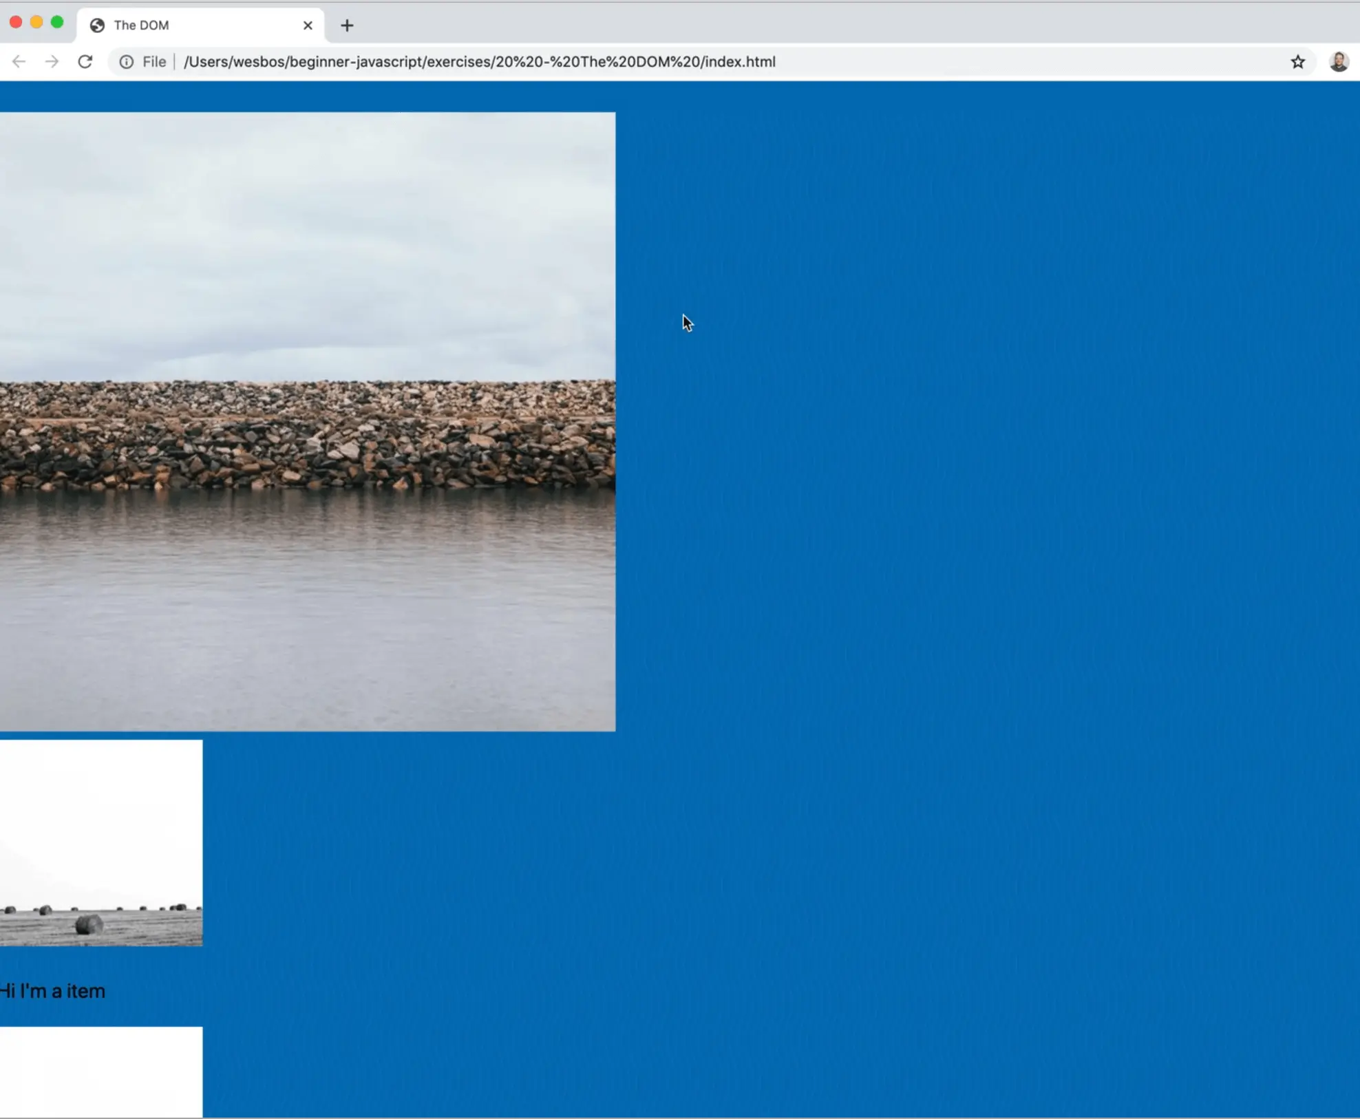This screenshot has height=1119, width=1360.
Task: Click the hay bale field image
Action: (100, 842)
